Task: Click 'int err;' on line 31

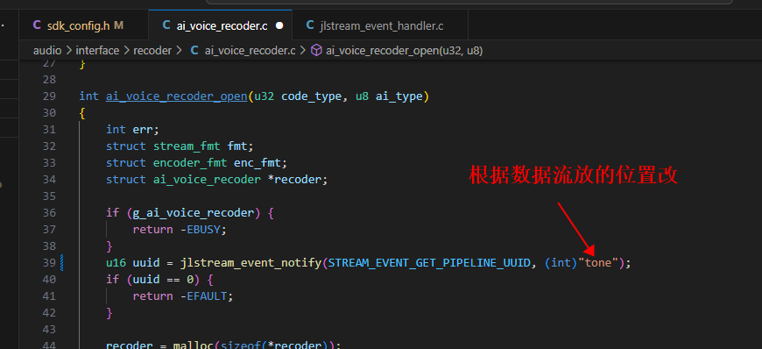Action: tap(132, 130)
